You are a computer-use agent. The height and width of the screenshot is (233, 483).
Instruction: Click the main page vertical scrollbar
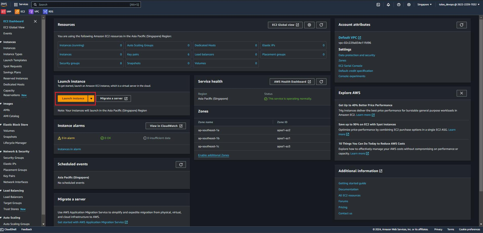pyautogui.click(x=481, y=105)
